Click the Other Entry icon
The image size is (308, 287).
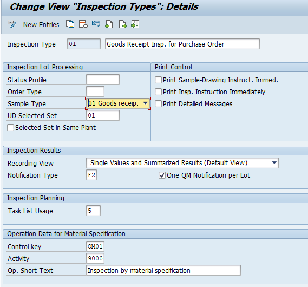click(x=135, y=24)
